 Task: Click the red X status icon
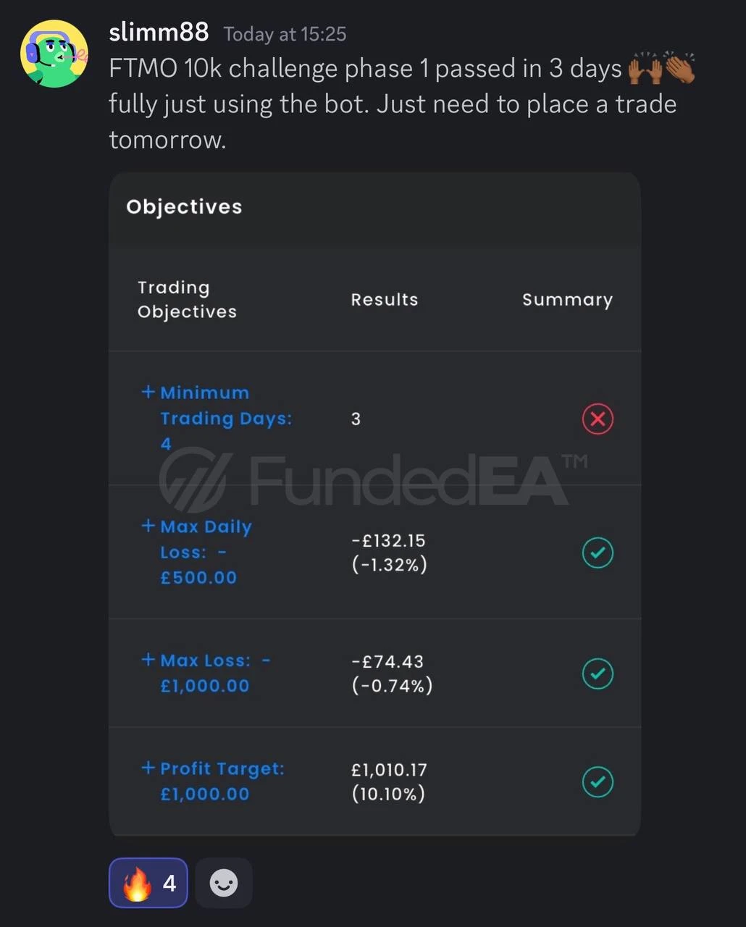(x=598, y=419)
